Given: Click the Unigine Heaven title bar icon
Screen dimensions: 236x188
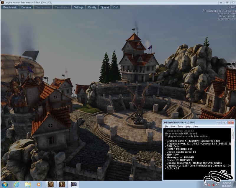Looking at the screenshot, I should pyautogui.click(x=2, y=2).
